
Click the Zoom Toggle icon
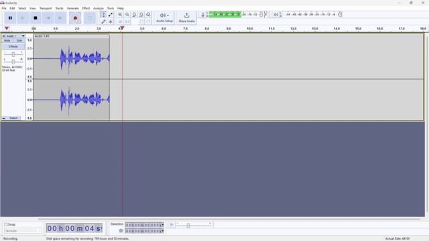pos(148,15)
